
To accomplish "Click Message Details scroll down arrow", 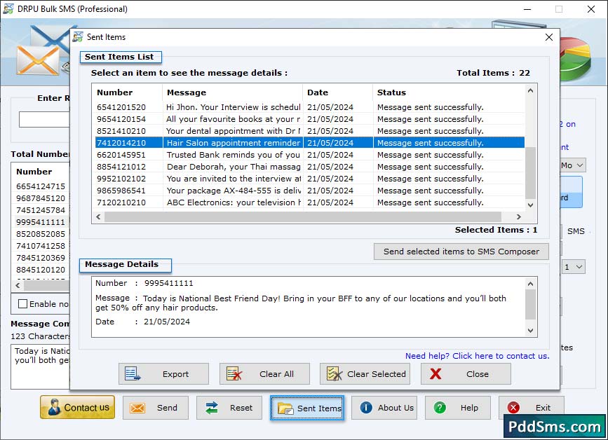I will tap(530, 331).
